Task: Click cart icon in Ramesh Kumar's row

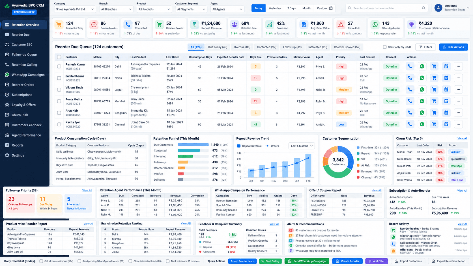Action: pyautogui.click(x=434, y=66)
